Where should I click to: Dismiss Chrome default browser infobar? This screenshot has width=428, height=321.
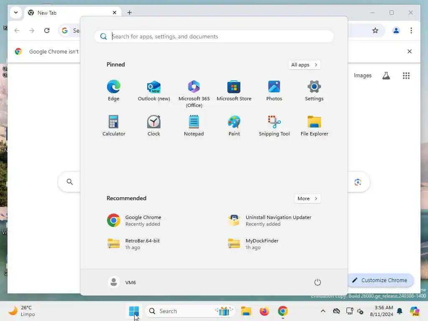point(410,51)
